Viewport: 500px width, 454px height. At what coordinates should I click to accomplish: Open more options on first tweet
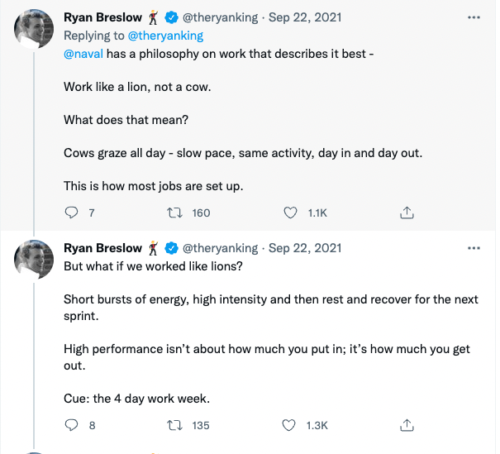(474, 17)
